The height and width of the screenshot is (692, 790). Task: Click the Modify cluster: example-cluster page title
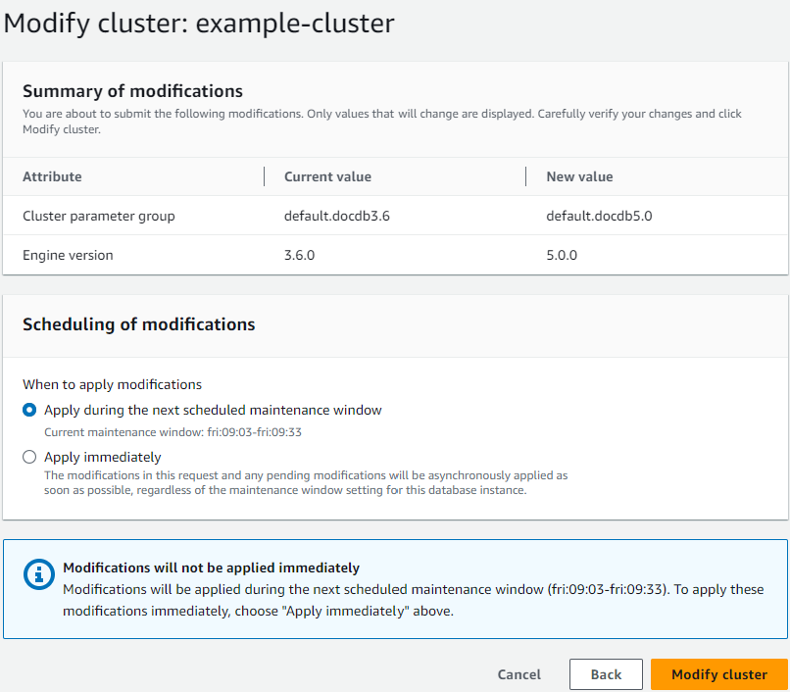[x=198, y=24]
